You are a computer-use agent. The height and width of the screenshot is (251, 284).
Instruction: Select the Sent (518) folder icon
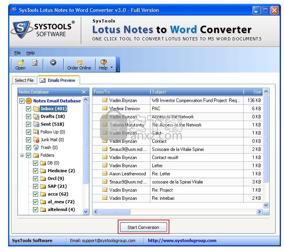tap(36, 124)
